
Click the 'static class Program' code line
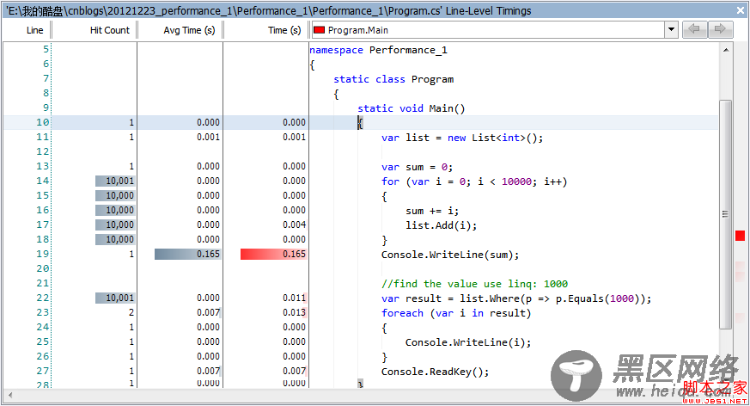pyautogui.click(x=393, y=79)
